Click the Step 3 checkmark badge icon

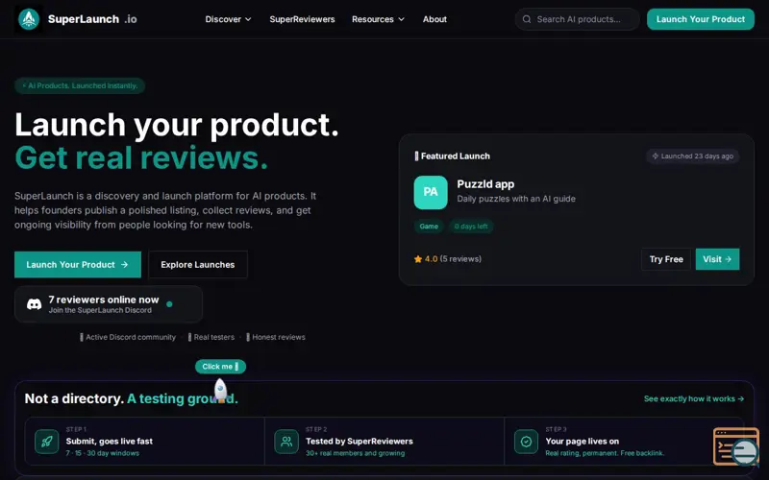coord(526,442)
